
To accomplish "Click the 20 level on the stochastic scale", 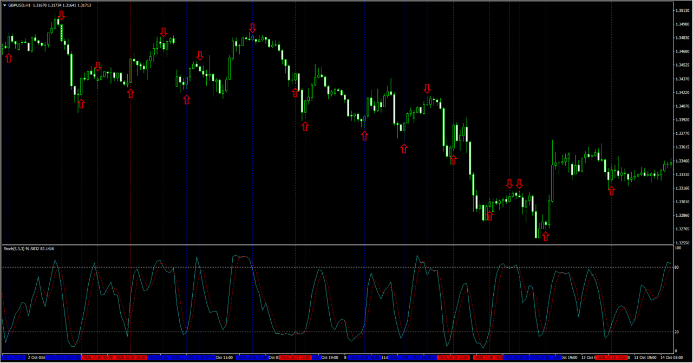I will click(x=677, y=332).
